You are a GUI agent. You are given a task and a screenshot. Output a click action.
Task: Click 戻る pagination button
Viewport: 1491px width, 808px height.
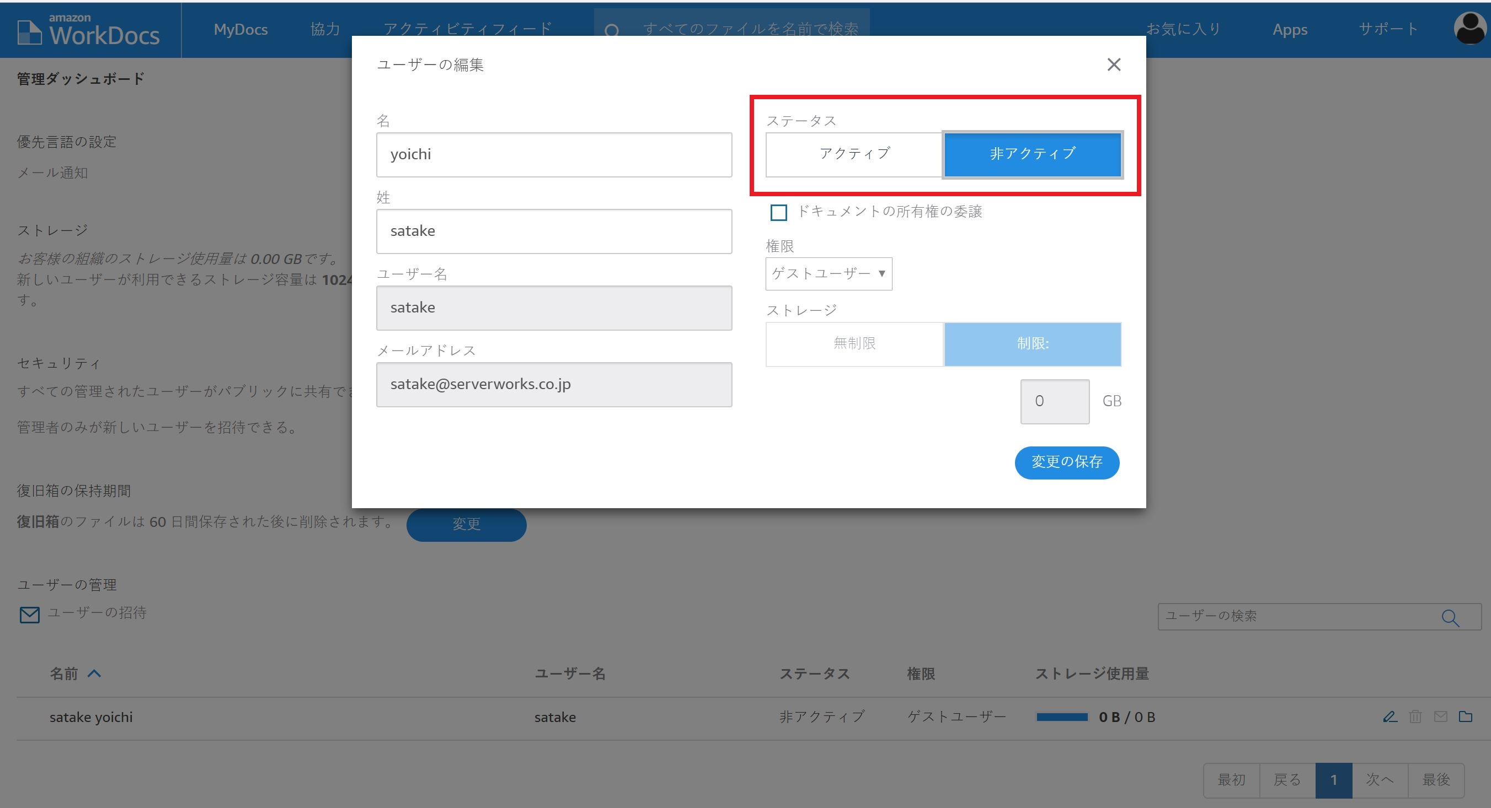(1287, 780)
